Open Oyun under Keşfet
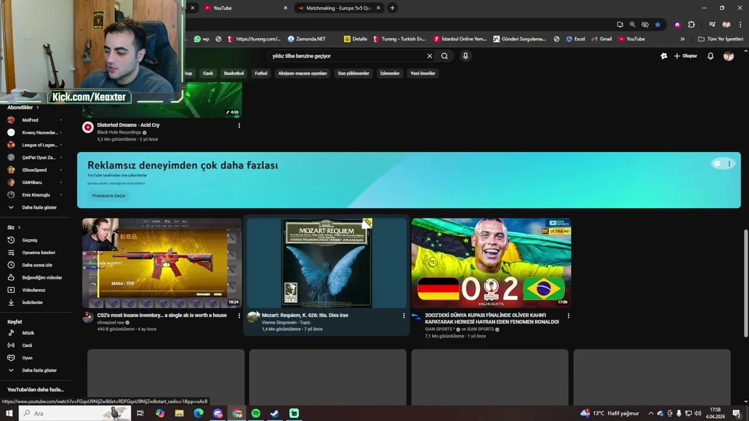The width and height of the screenshot is (749, 421). pyautogui.click(x=26, y=358)
